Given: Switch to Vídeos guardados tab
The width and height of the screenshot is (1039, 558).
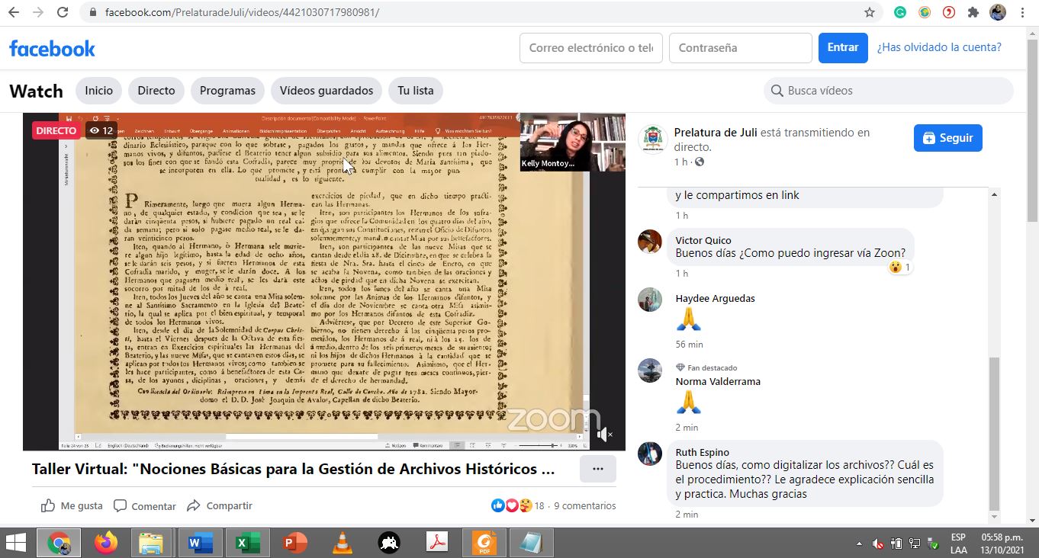Looking at the screenshot, I should pyautogui.click(x=326, y=91).
